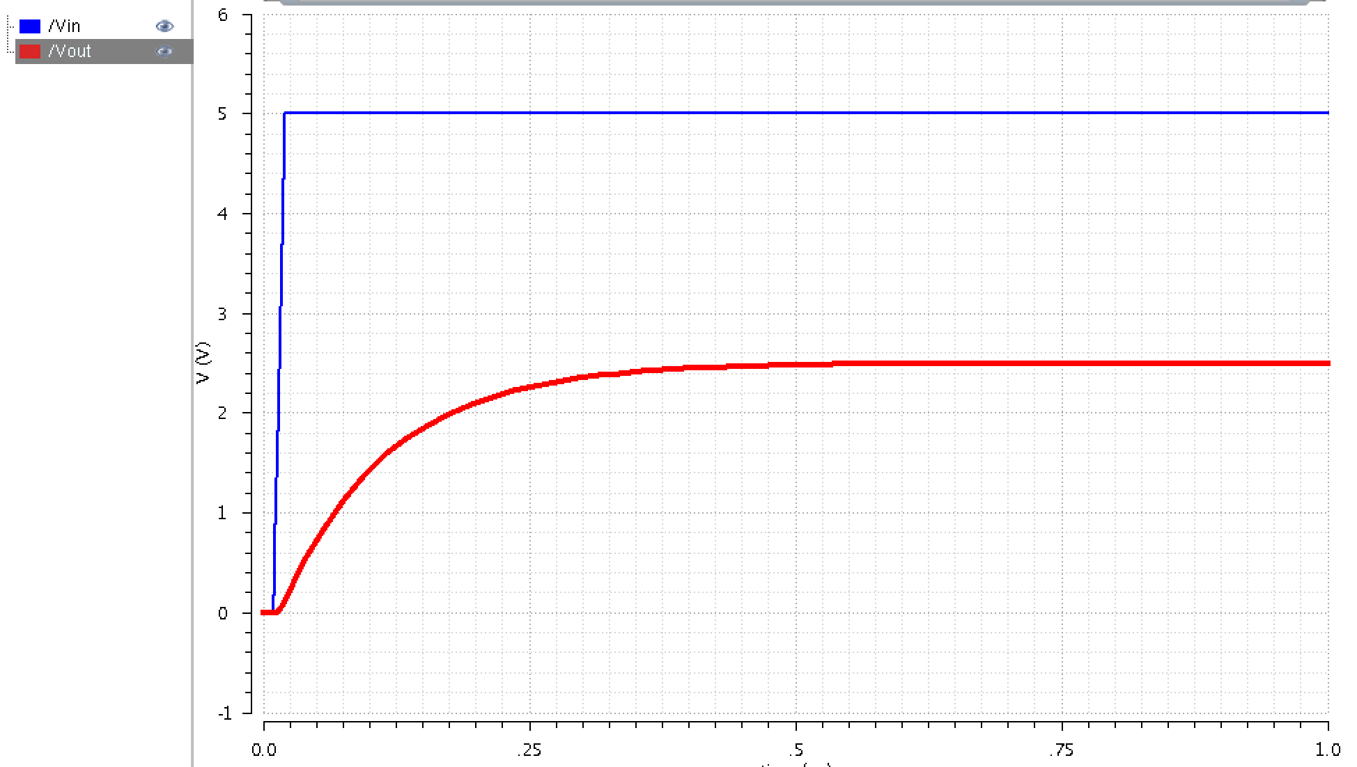Viewport: 1357px width, 767px height.
Task: Click the V (V) y-axis label
Action: point(203,363)
